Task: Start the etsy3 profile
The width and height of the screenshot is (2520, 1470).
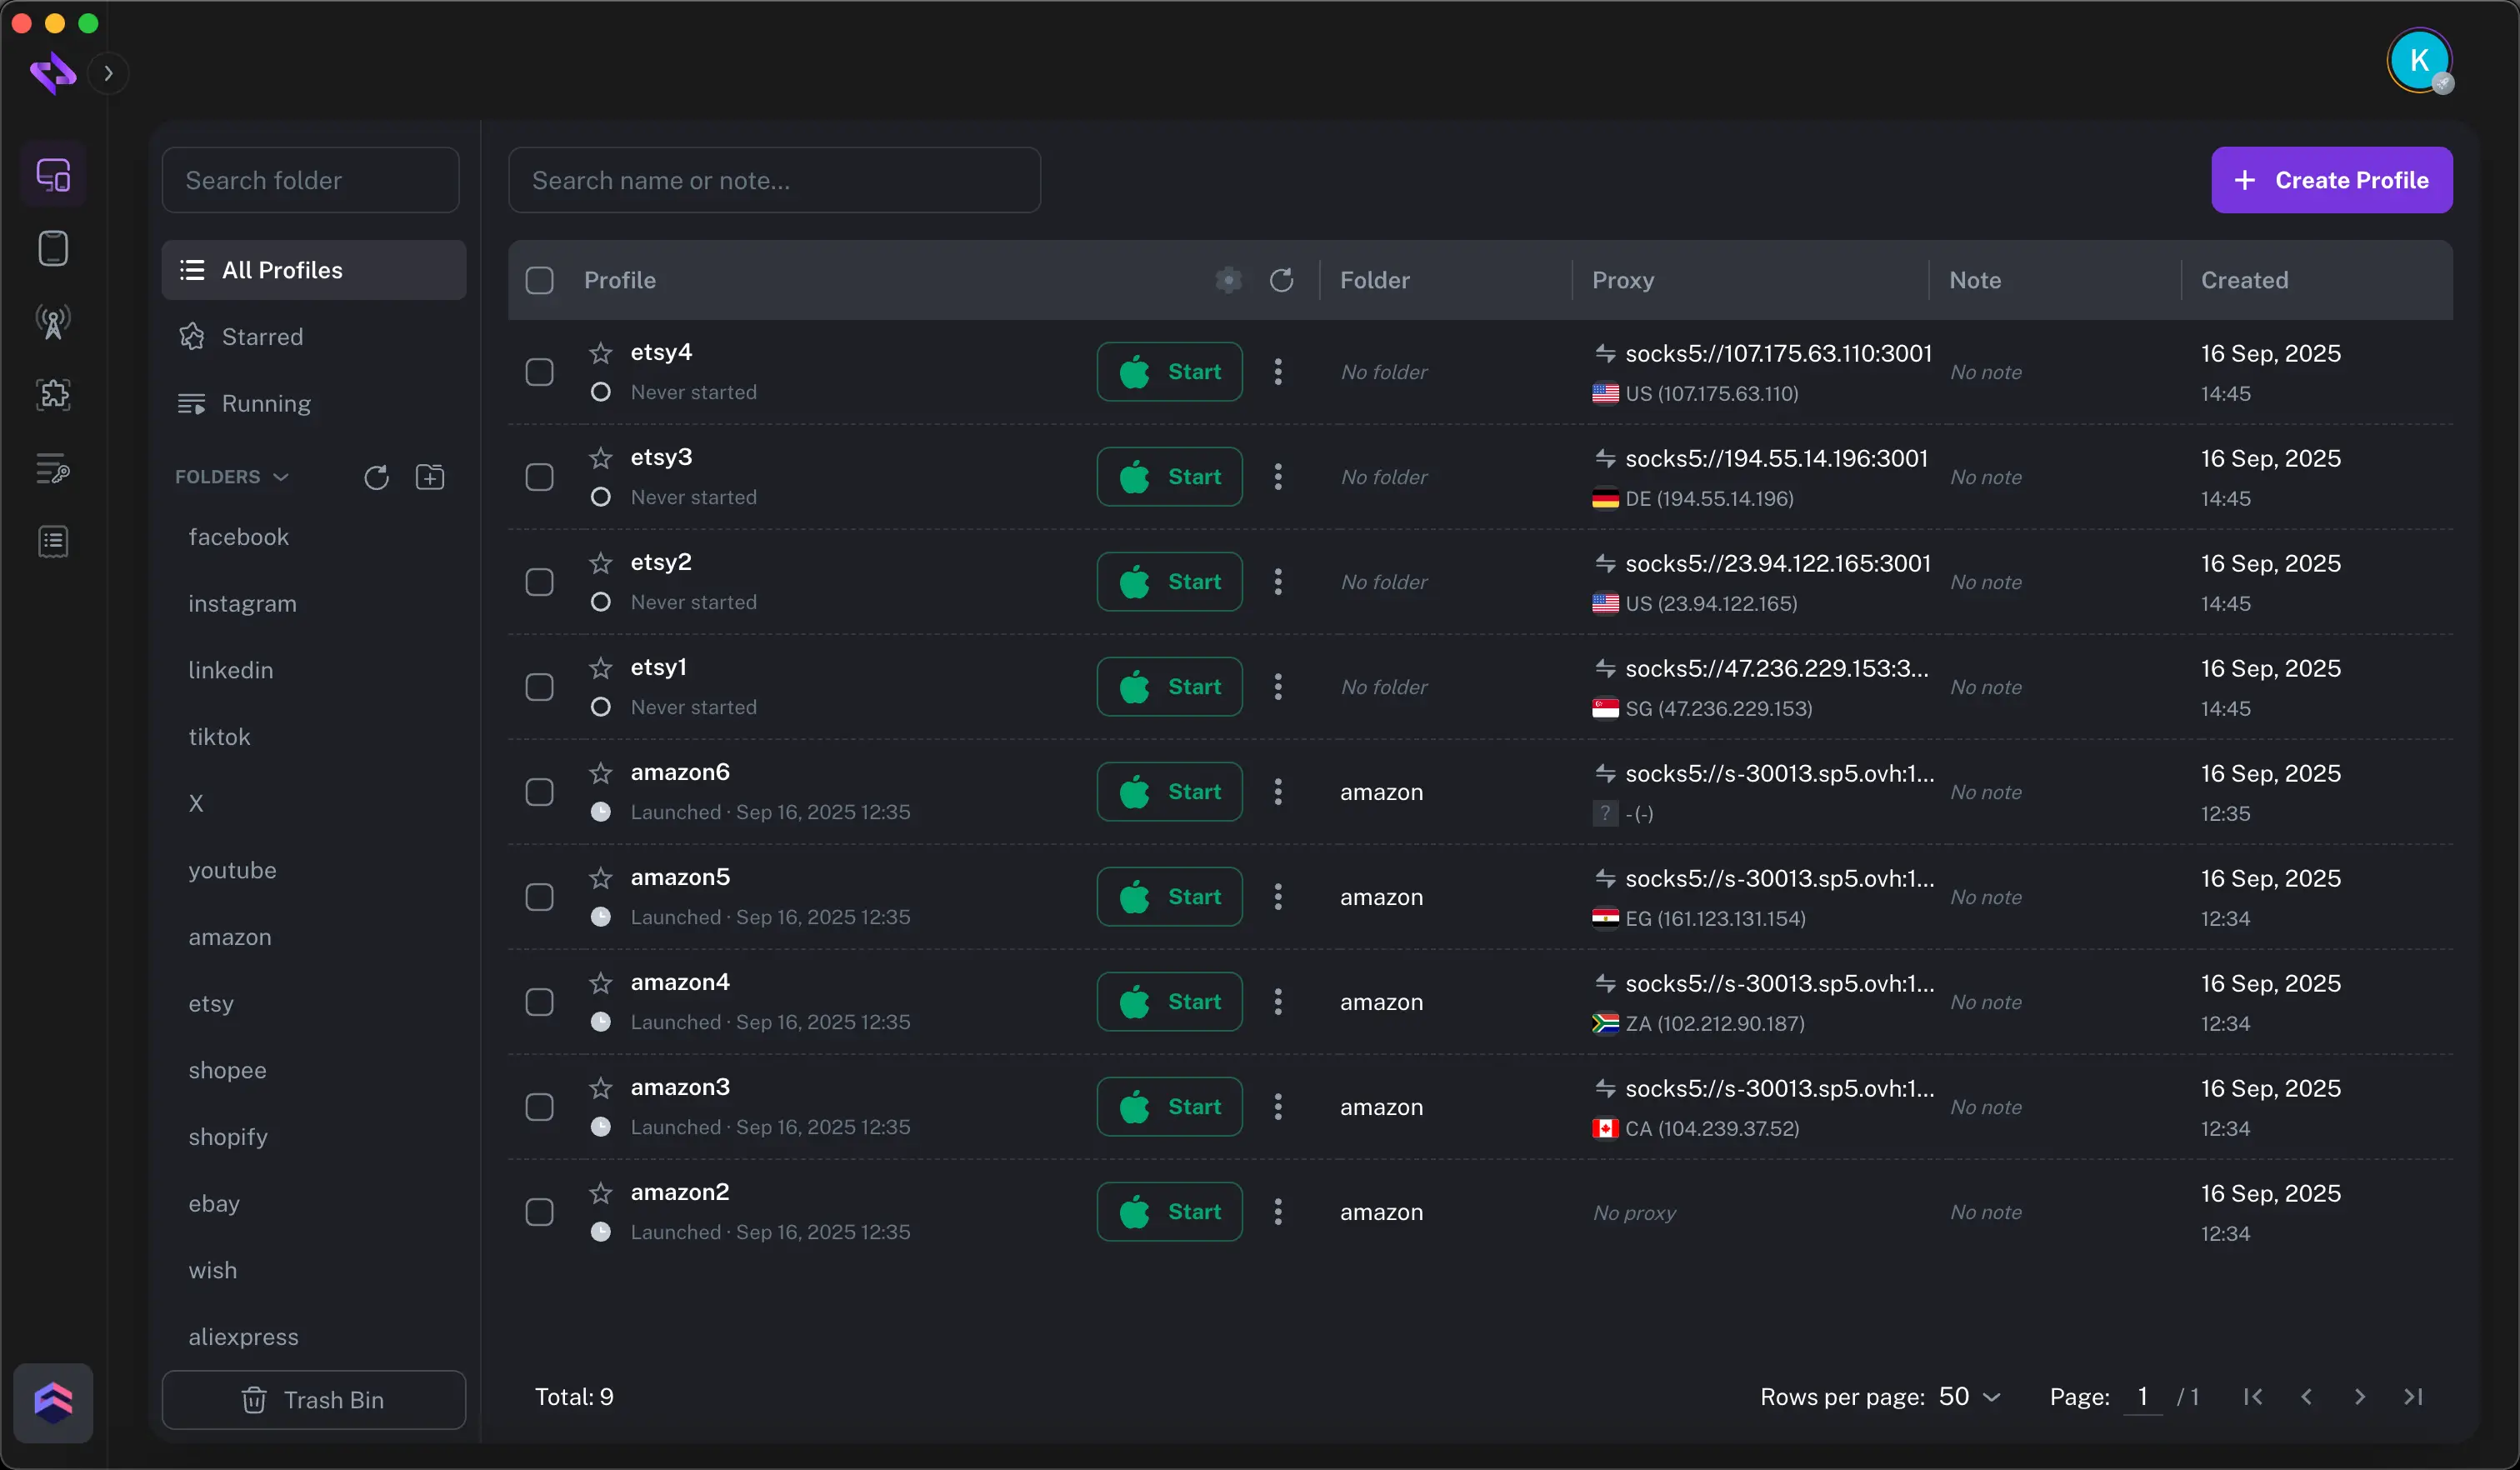Action: 1169,477
